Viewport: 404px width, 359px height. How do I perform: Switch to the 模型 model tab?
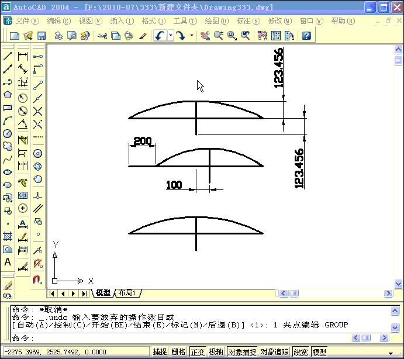[103, 293]
